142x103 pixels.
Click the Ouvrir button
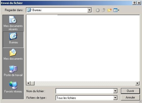130,91
